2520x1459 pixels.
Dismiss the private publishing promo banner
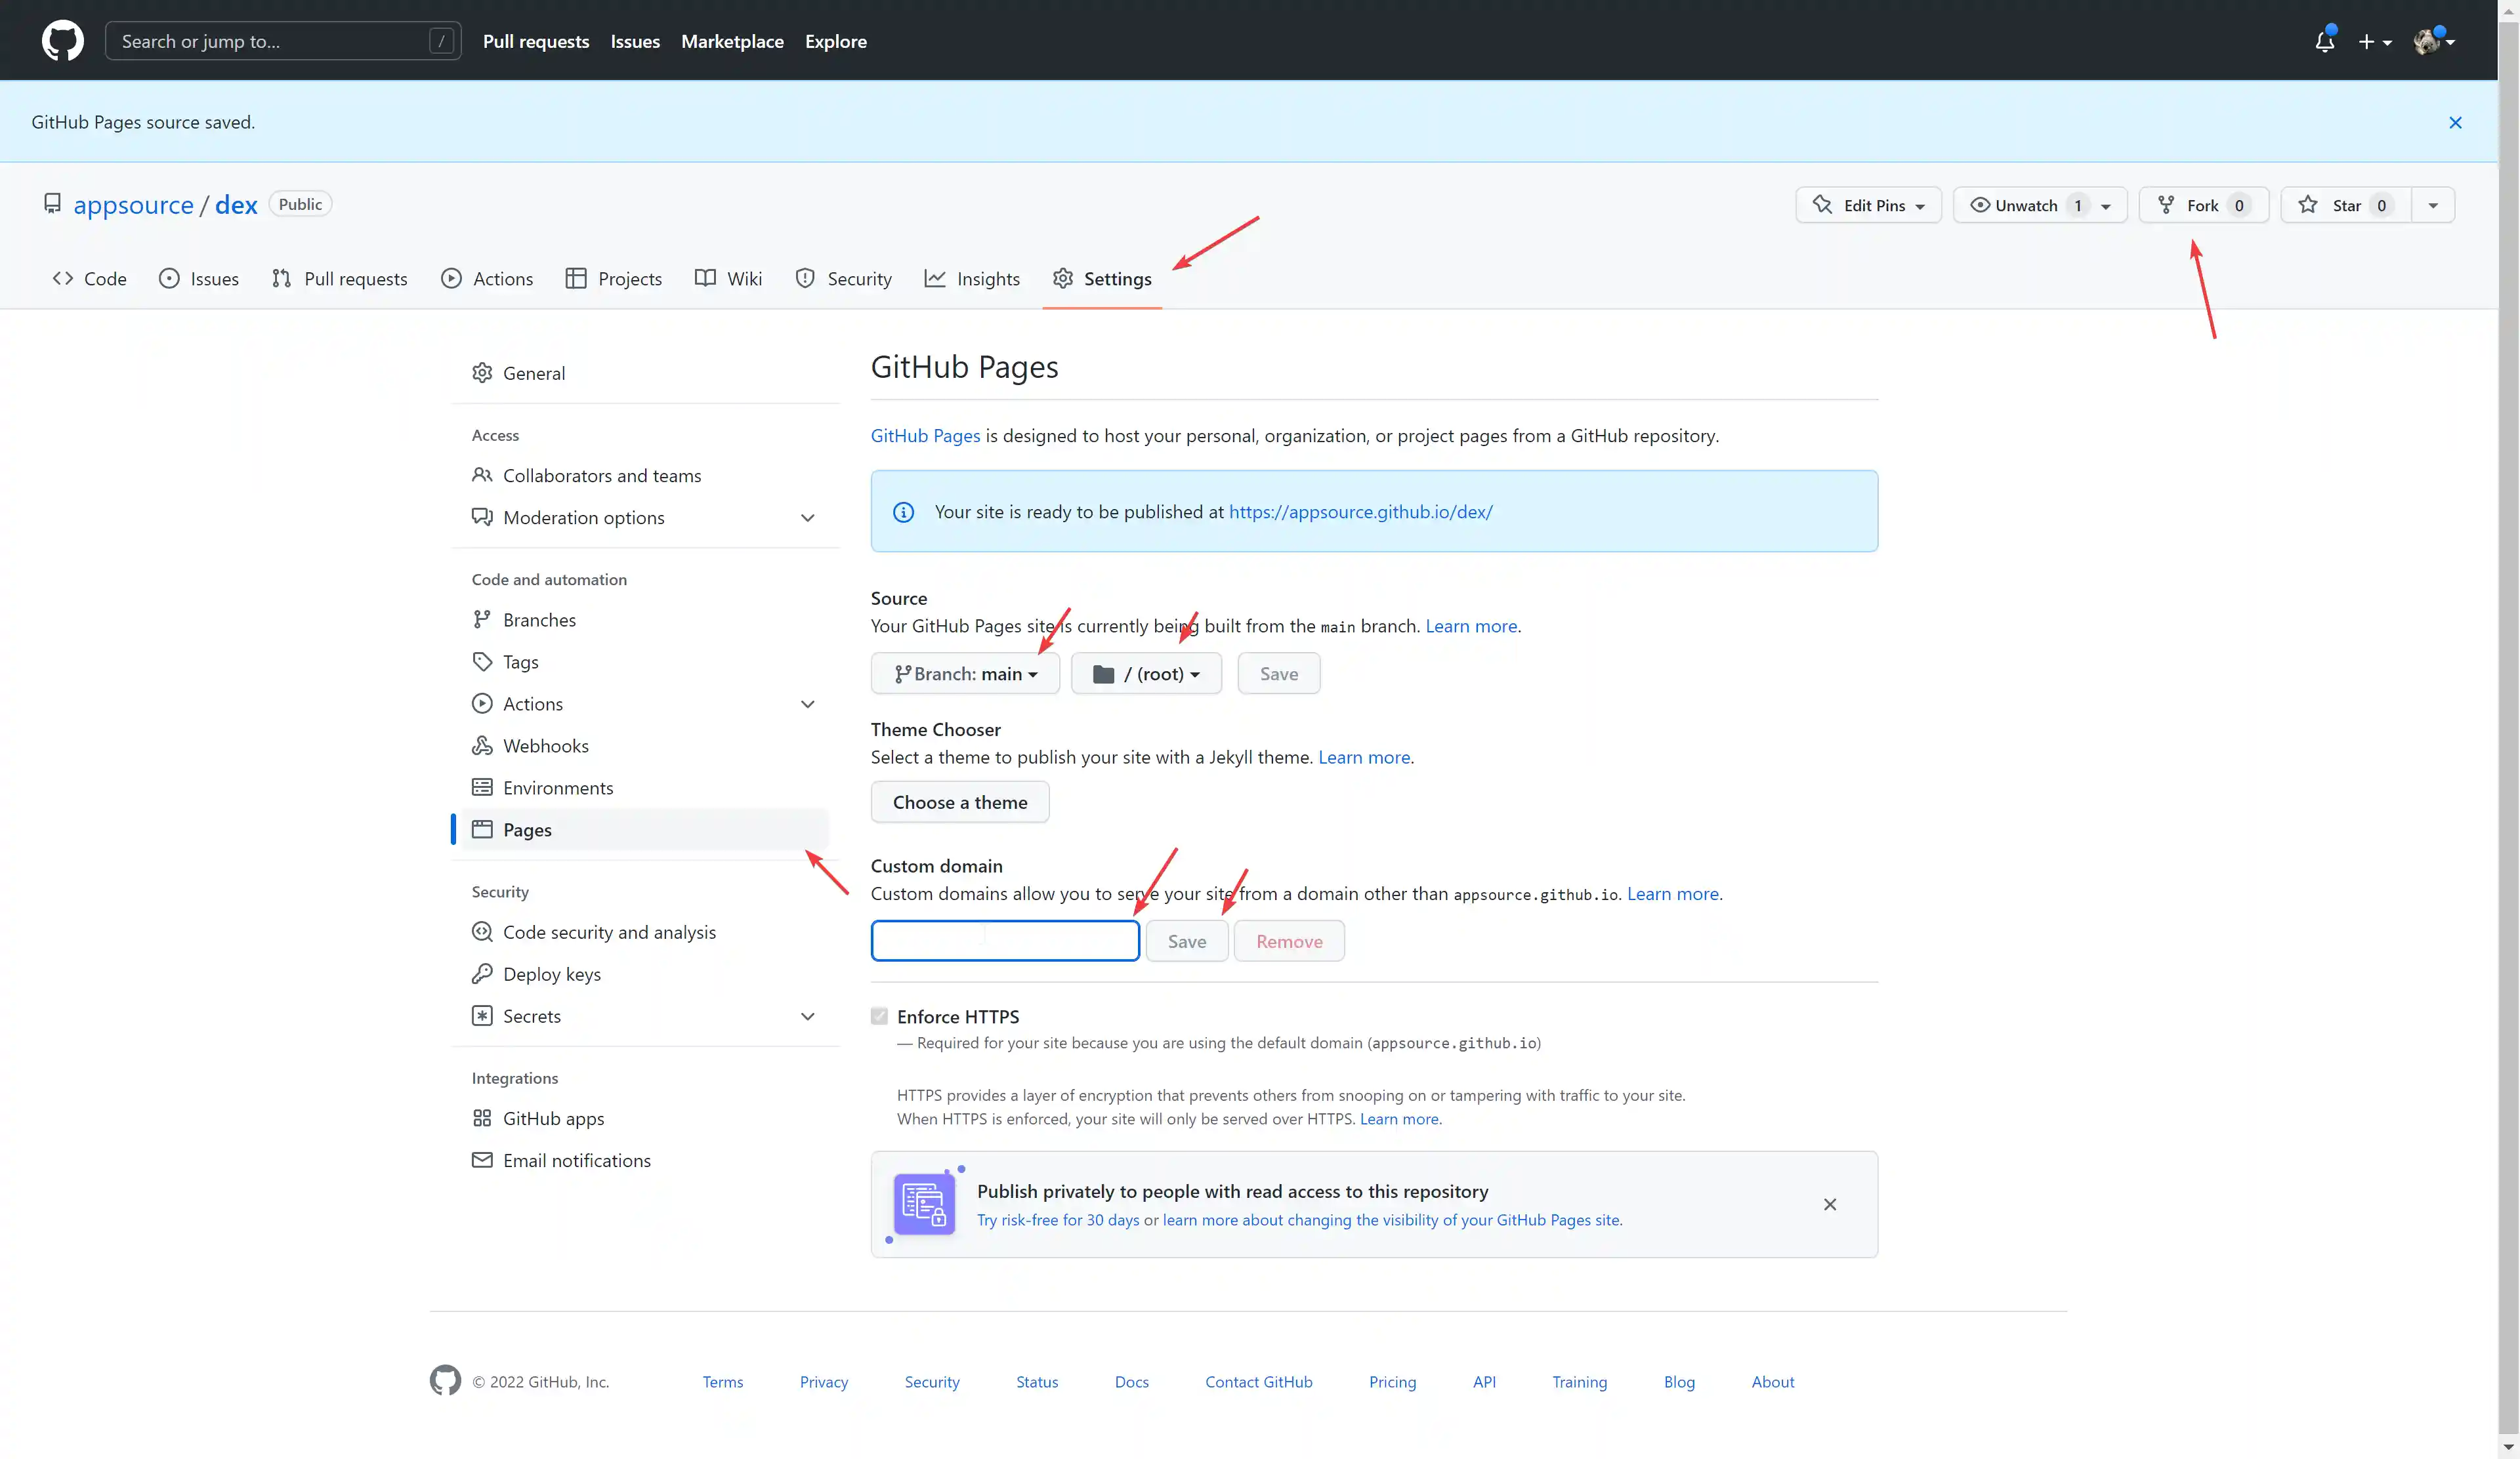click(1829, 1204)
